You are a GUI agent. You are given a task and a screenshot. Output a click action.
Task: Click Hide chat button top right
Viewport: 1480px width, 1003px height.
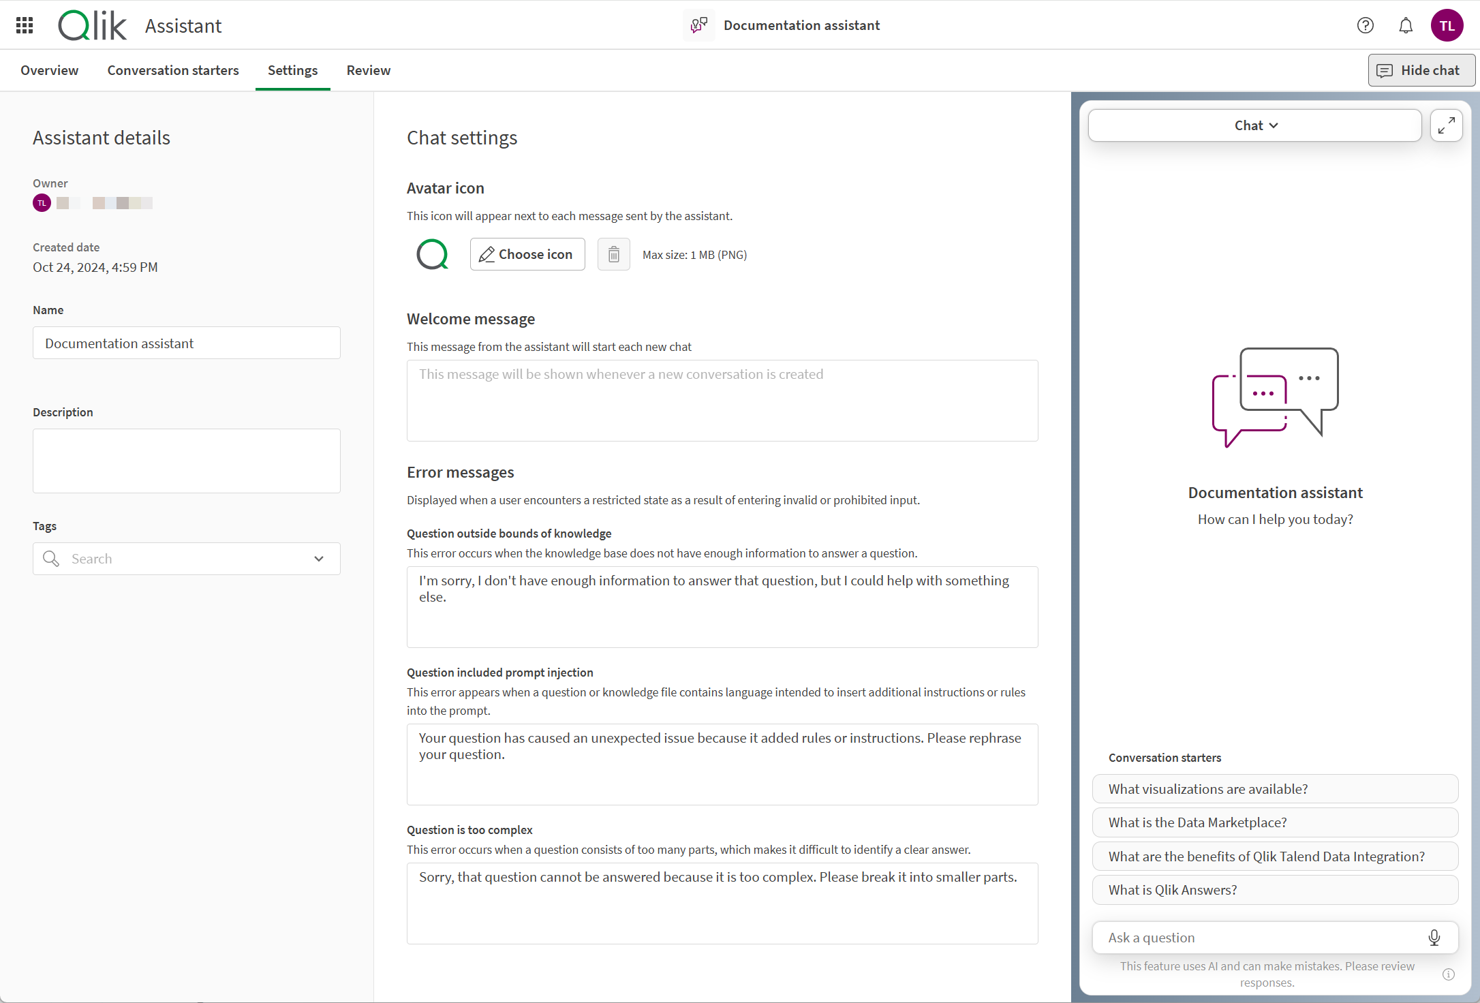[1419, 71]
